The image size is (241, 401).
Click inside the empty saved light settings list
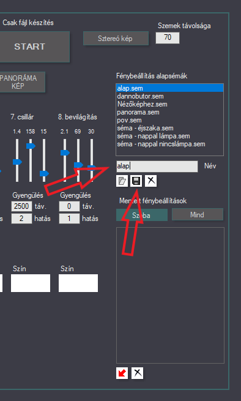coord(170,295)
